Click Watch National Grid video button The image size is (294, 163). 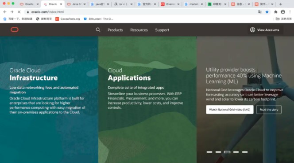point(230,110)
